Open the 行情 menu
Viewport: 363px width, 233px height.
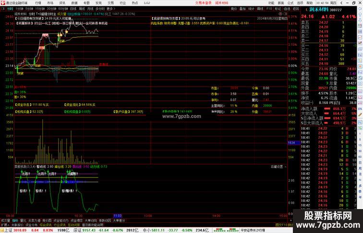pos(38,3)
